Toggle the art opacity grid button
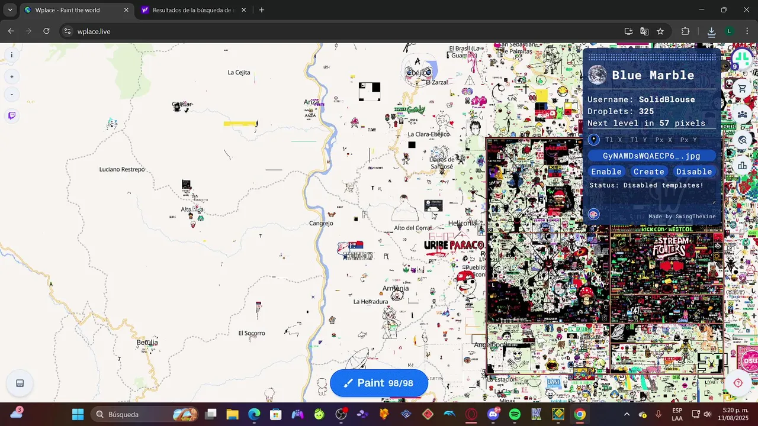 20,383
